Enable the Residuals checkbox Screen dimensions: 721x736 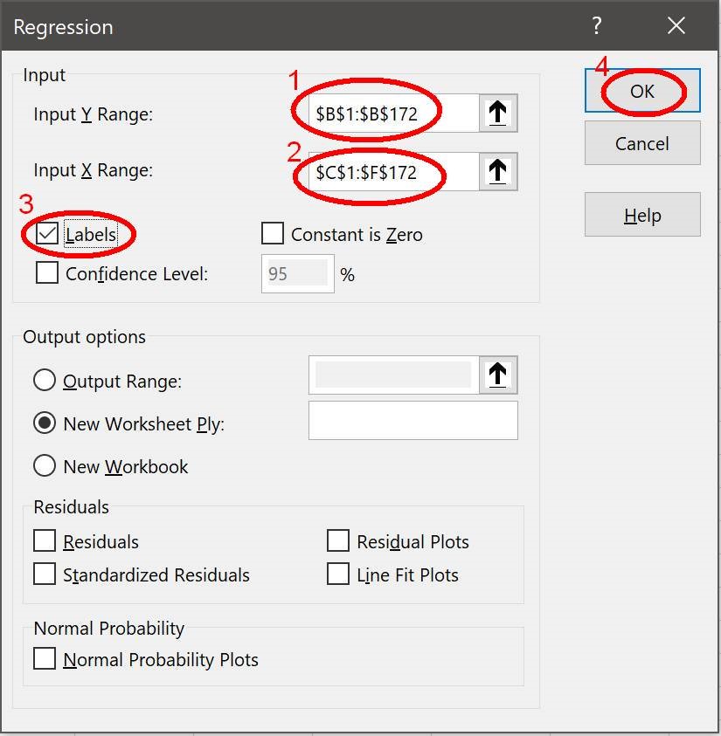45,541
